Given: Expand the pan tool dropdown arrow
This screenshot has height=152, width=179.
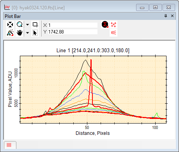Looking at the screenshot, I should click(28, 33).
